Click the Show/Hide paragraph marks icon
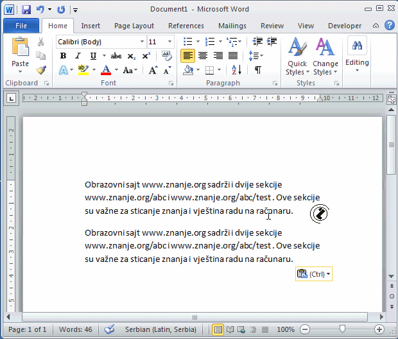Screen dimensions: 398x339 pyautogui.click(x=257, y=70)
